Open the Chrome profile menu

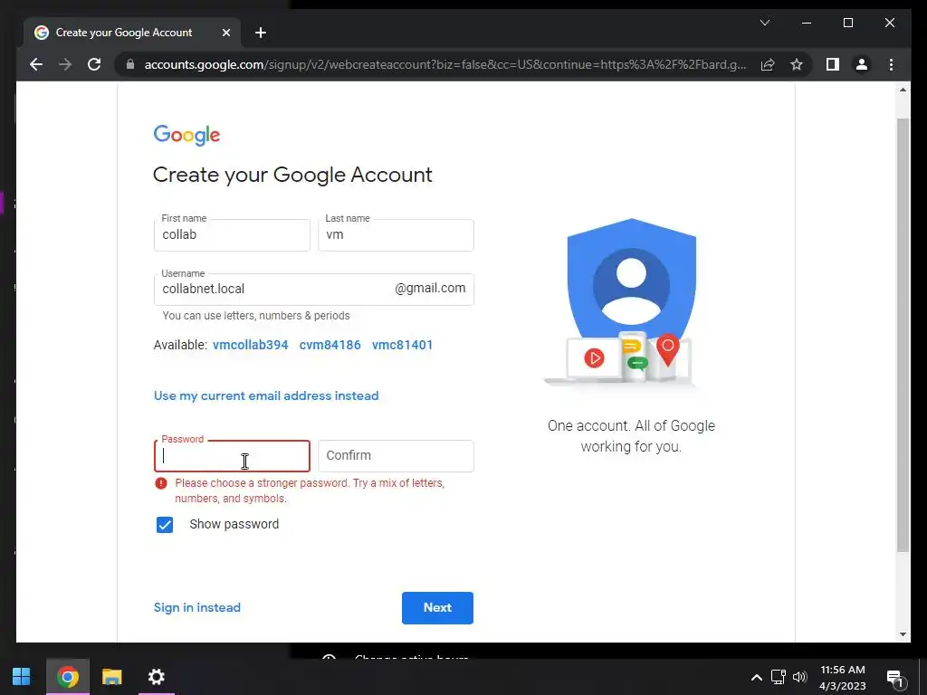click(862, 64)
